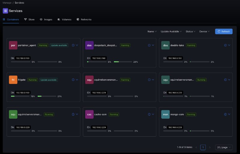Open the Name filter dropdown
The width and height of the screenshot is (240, 154).
[152, 31]
